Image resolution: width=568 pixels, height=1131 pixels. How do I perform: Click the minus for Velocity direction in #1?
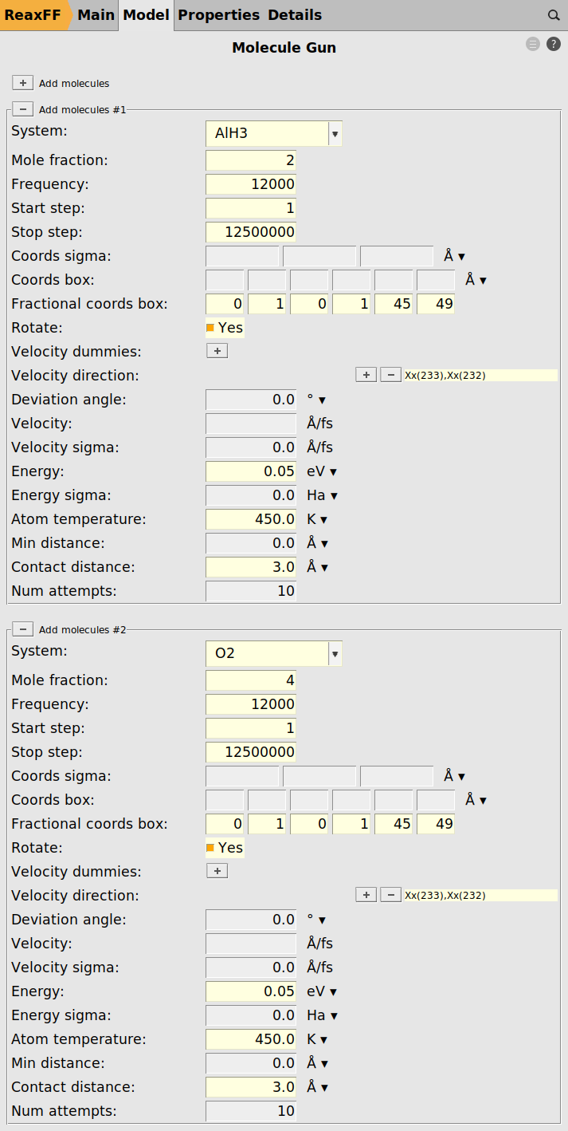390,375
